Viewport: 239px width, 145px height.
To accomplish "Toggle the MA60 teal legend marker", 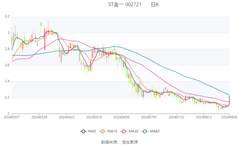I will click(x=145, y=131).
